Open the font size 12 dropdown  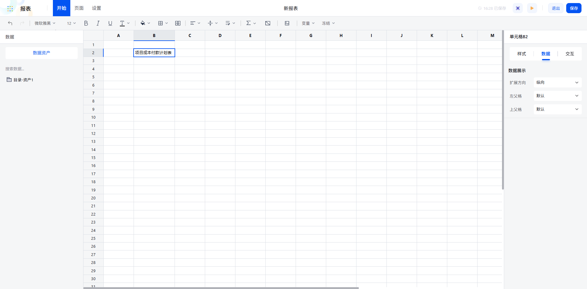point(71,23)
